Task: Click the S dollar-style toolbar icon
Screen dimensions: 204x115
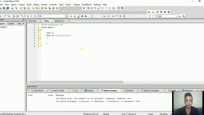Action: pos(150,16)
